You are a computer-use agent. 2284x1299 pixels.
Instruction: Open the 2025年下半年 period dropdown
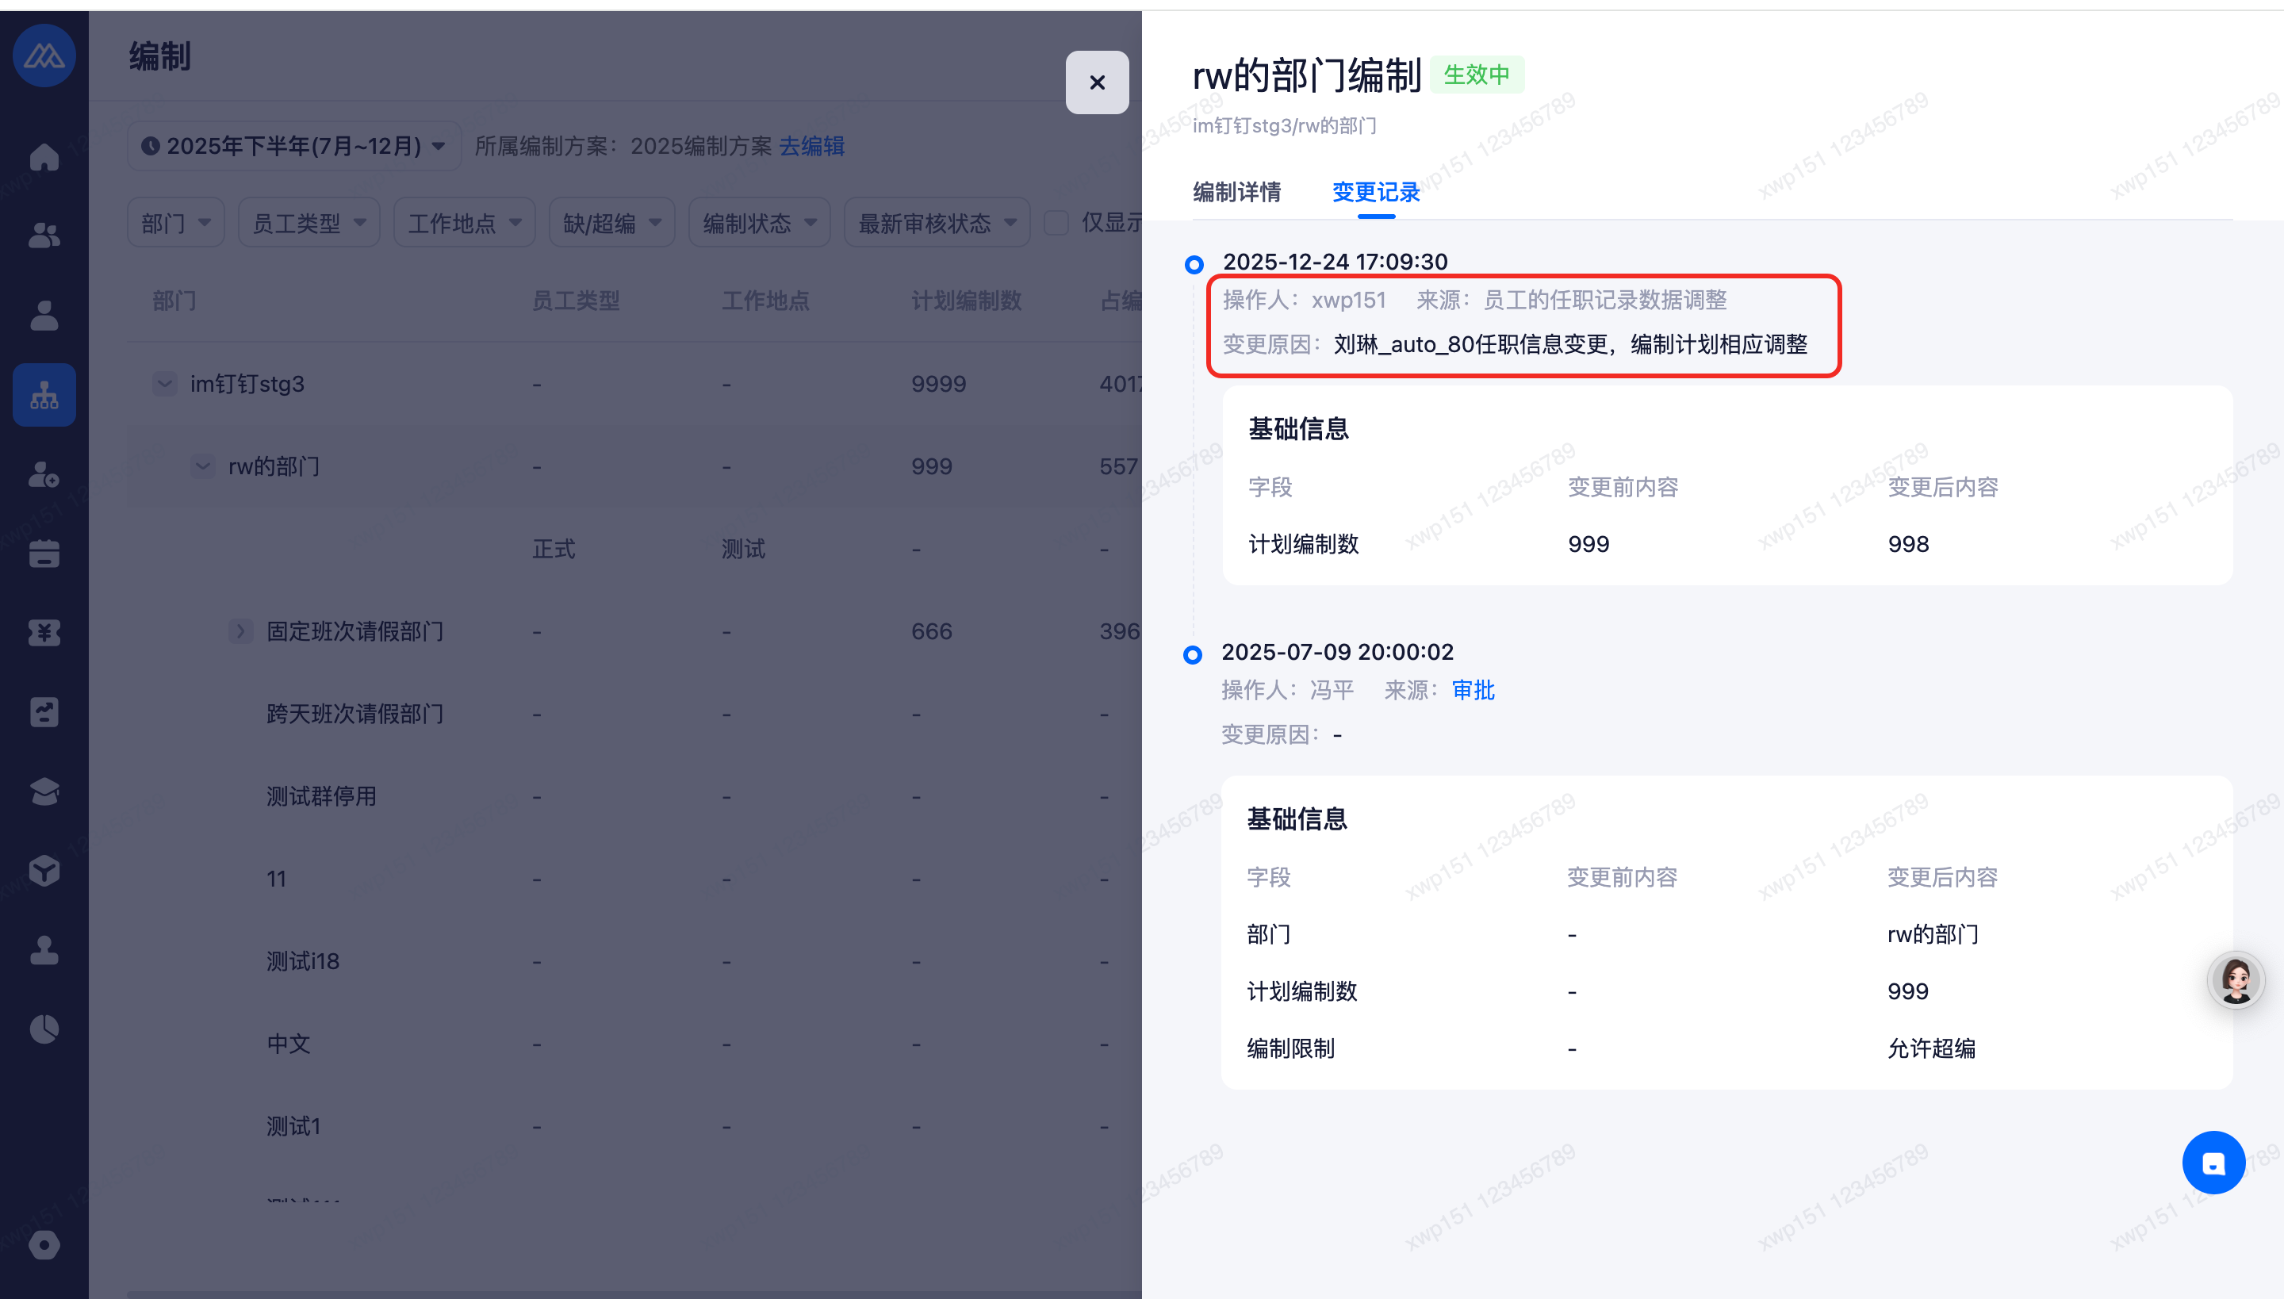point(294,145)
